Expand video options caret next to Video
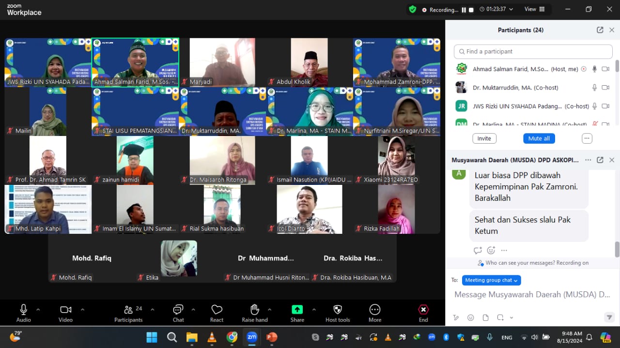This screenshot has width=620, height=348. pyautogui.click(x=82, y=310)
